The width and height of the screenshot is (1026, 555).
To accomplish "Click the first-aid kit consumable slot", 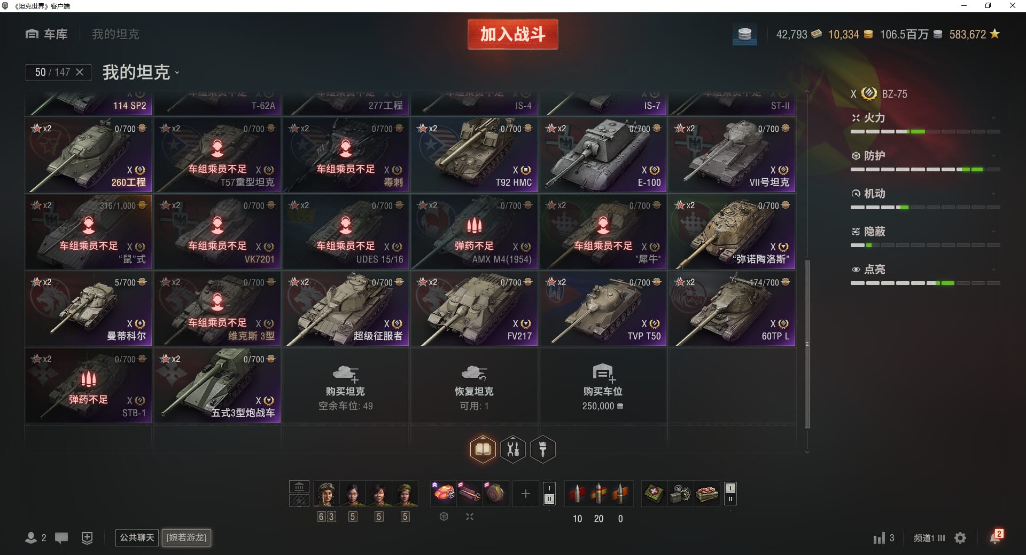I will click(x=654, y=494).
